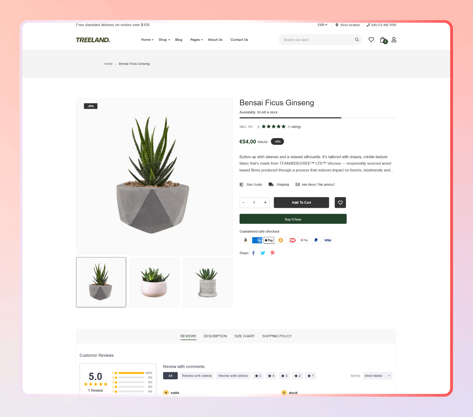The image size is (473, 417).
Task: Click the Search our store field
Action: [x=320, y=40]
